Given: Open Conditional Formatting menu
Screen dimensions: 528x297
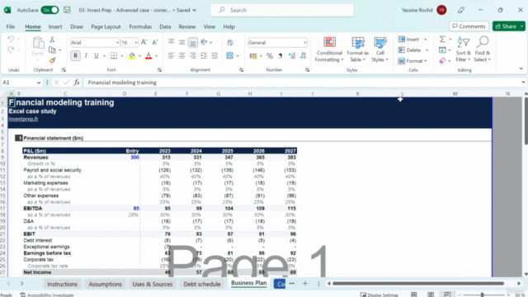Looking at the screenshot, I should click(x=329, y=49).
